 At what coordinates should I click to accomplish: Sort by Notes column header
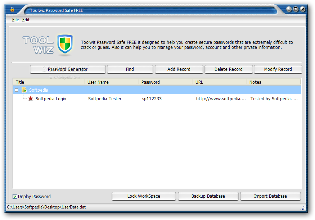click(x=274, y=82)
